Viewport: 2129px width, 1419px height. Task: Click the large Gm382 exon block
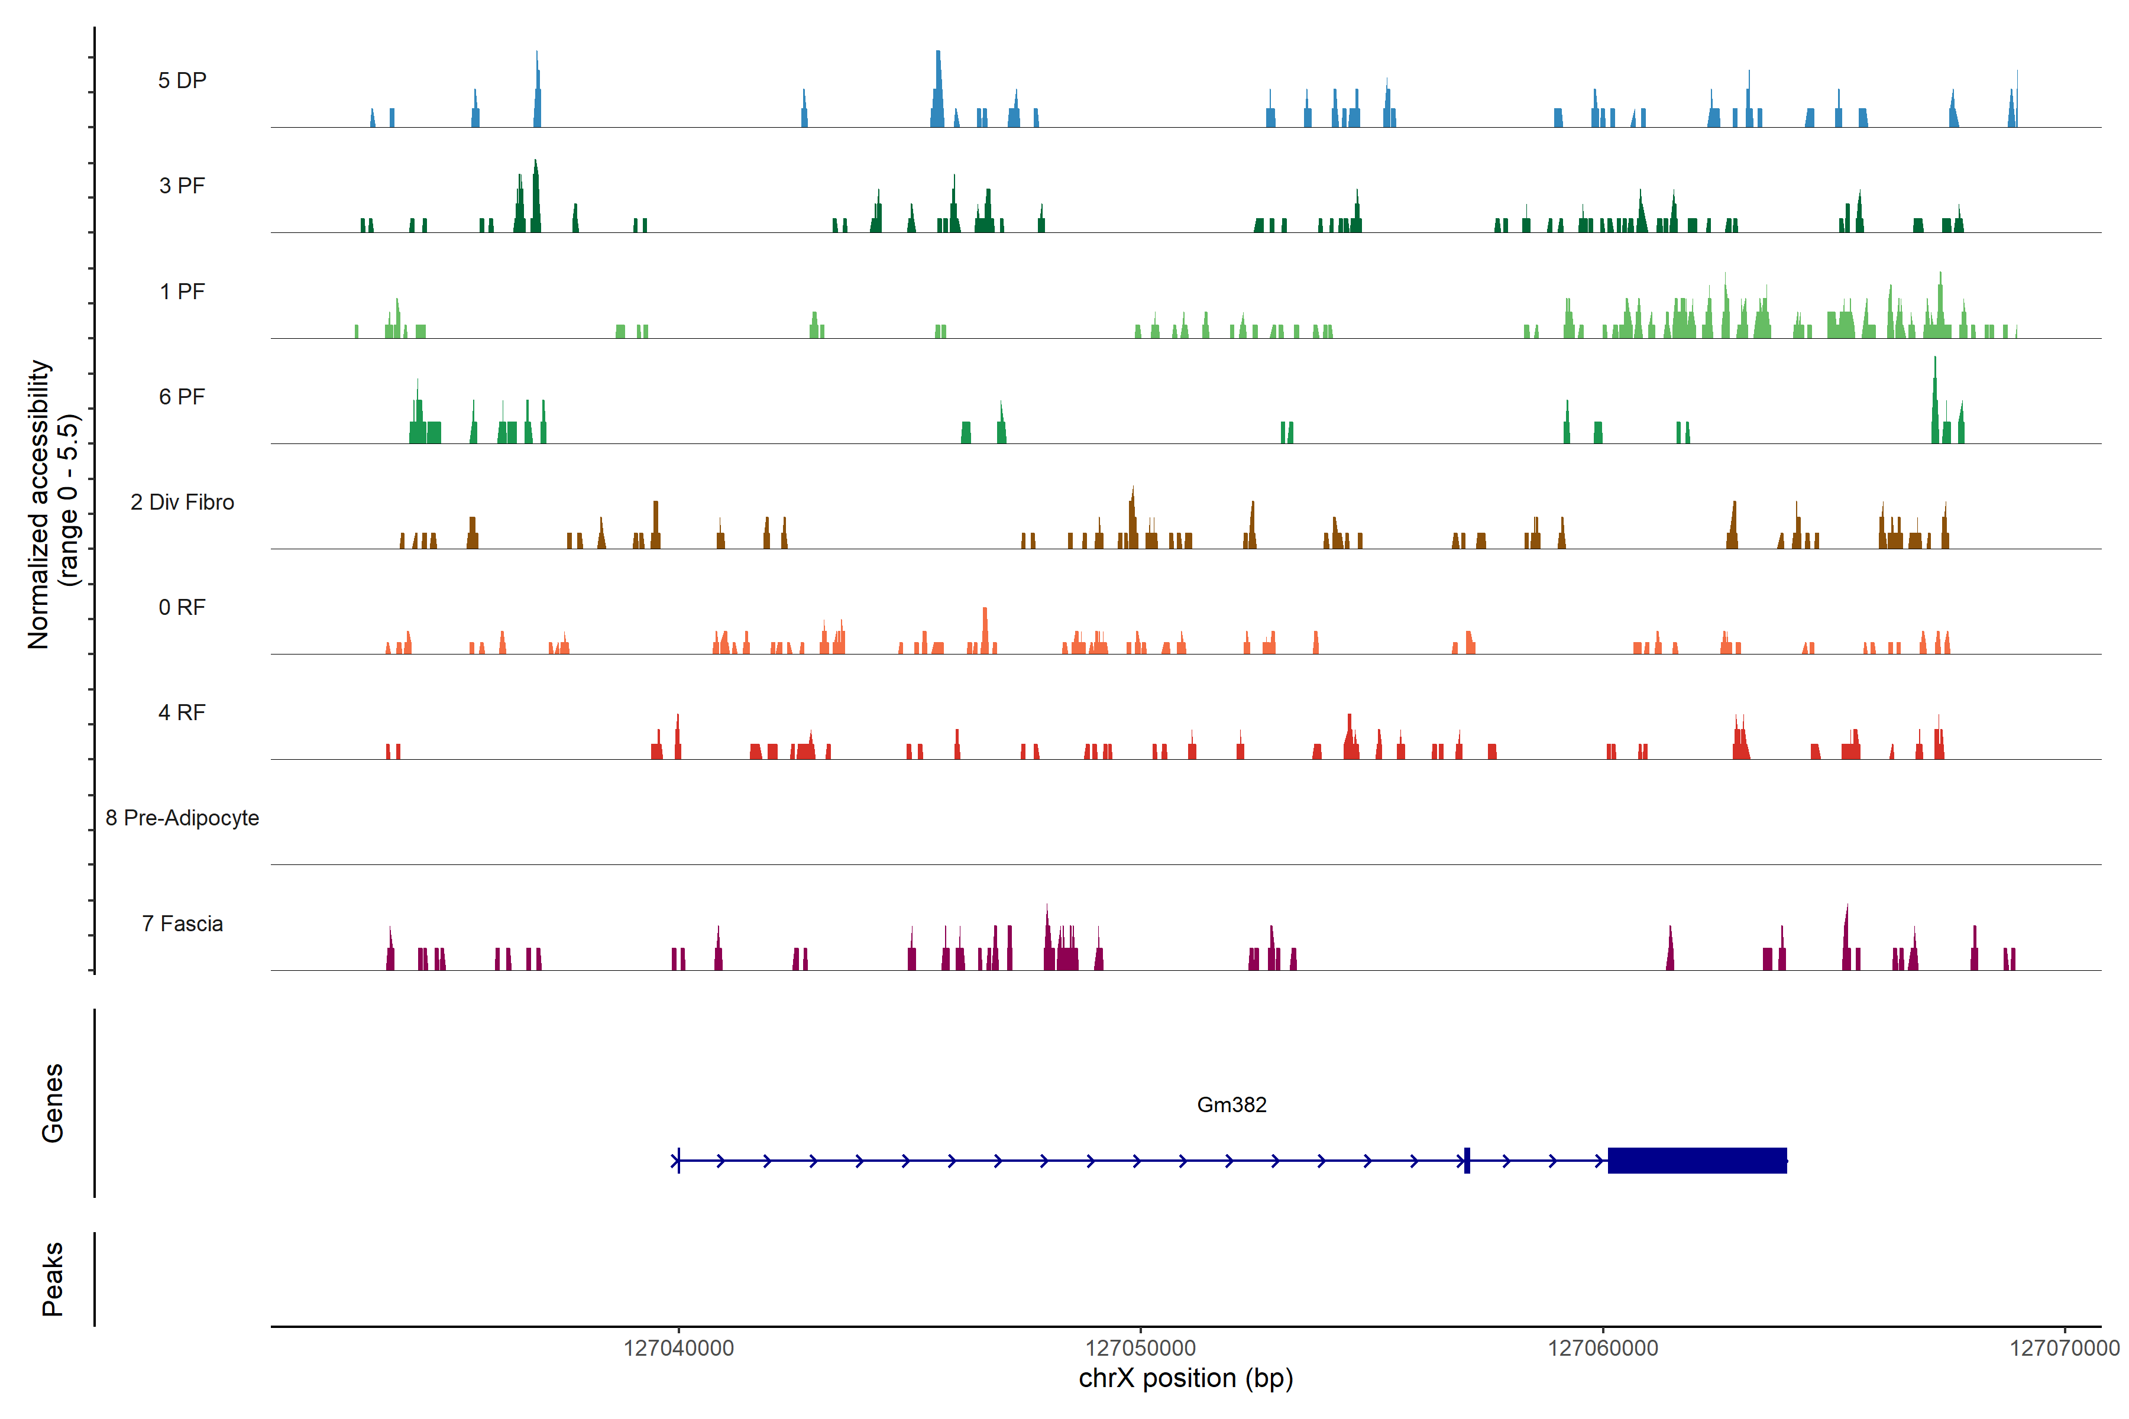tap(1696, 1160)
